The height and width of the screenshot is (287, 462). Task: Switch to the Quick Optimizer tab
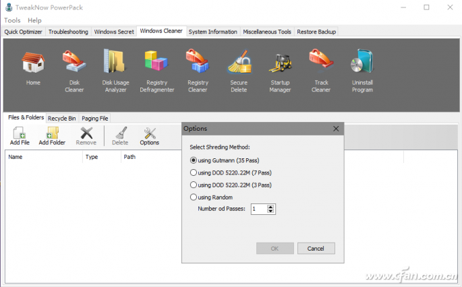pyautogui.click(x=24, y=32)
